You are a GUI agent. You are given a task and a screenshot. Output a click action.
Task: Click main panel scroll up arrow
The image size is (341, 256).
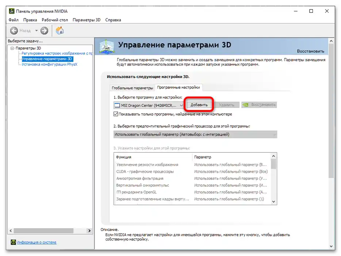pos(331,41)
